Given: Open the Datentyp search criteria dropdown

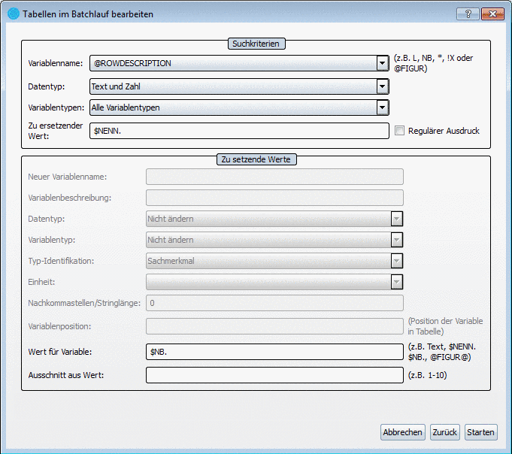Looking at the screenshot, I should 383,86.
